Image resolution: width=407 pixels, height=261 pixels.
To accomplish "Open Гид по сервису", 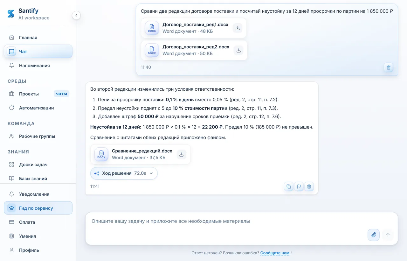I will 38,208.
